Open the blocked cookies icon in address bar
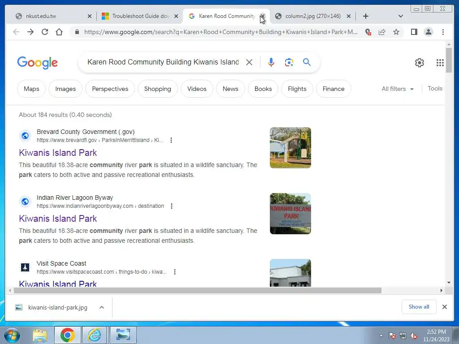 [368, 32]
